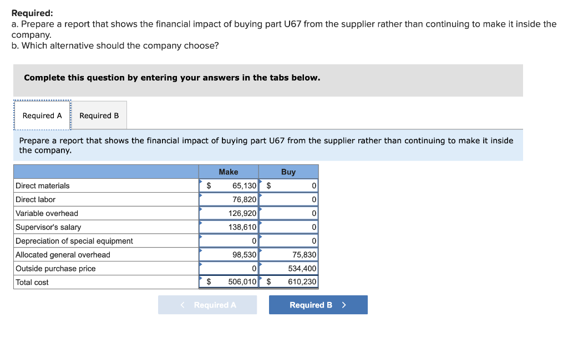Image resolution: width=568 pixels, height=342 pixels.
Task: Edit the Direct materials Make value
Action: point(235,185)
